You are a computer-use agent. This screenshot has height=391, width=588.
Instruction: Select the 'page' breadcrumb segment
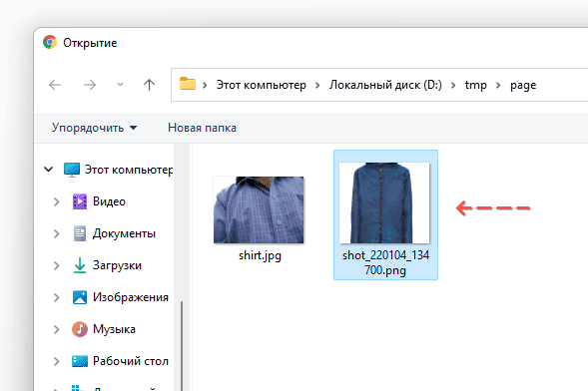coord(523,86)
